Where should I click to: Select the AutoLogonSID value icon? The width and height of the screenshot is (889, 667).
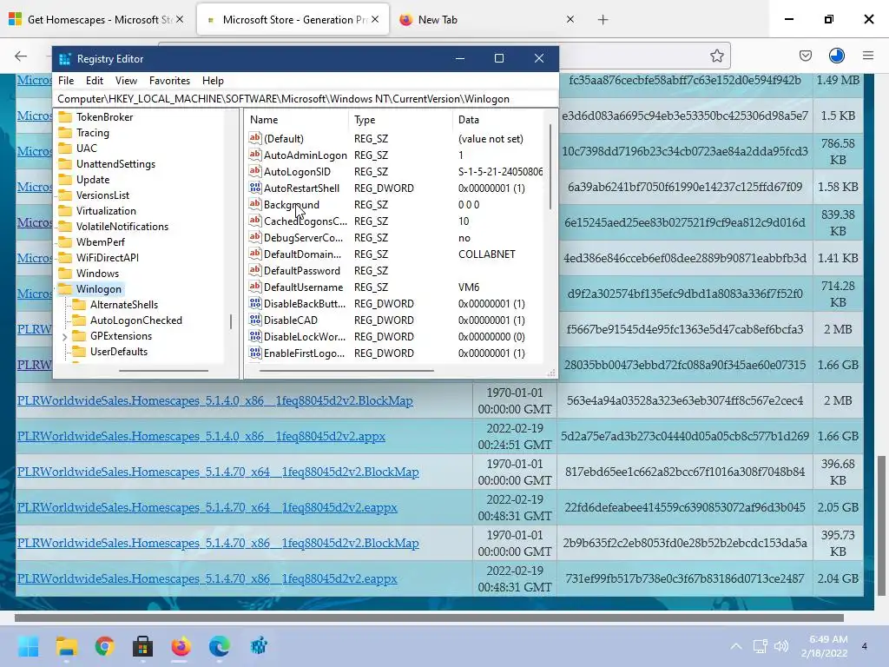coord(255,171)
